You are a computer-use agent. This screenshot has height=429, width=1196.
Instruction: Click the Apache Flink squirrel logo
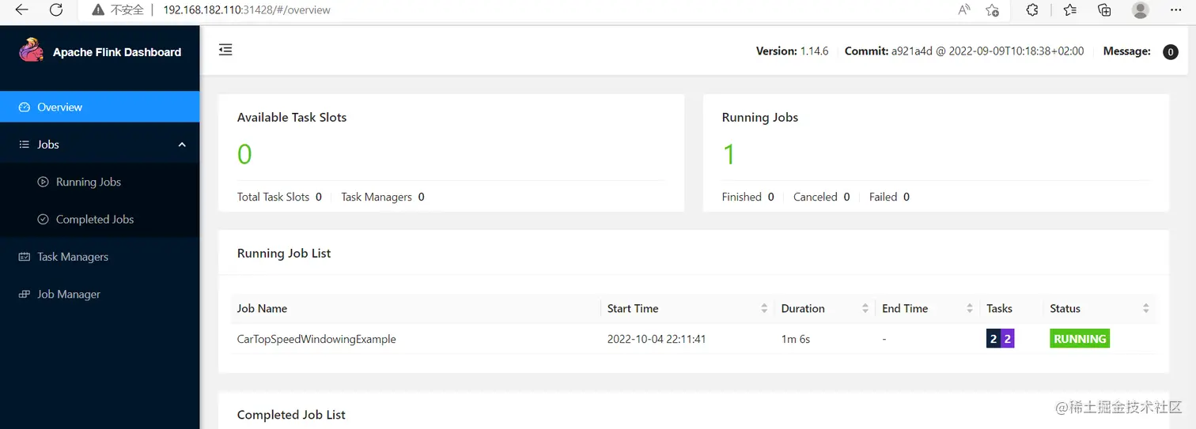click(x=31, y=51)
